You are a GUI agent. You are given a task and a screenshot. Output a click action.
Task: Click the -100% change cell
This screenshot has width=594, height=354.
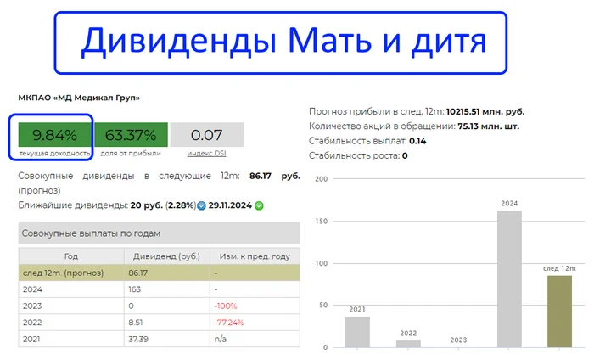pyautogui.click(x=255, y=306)
